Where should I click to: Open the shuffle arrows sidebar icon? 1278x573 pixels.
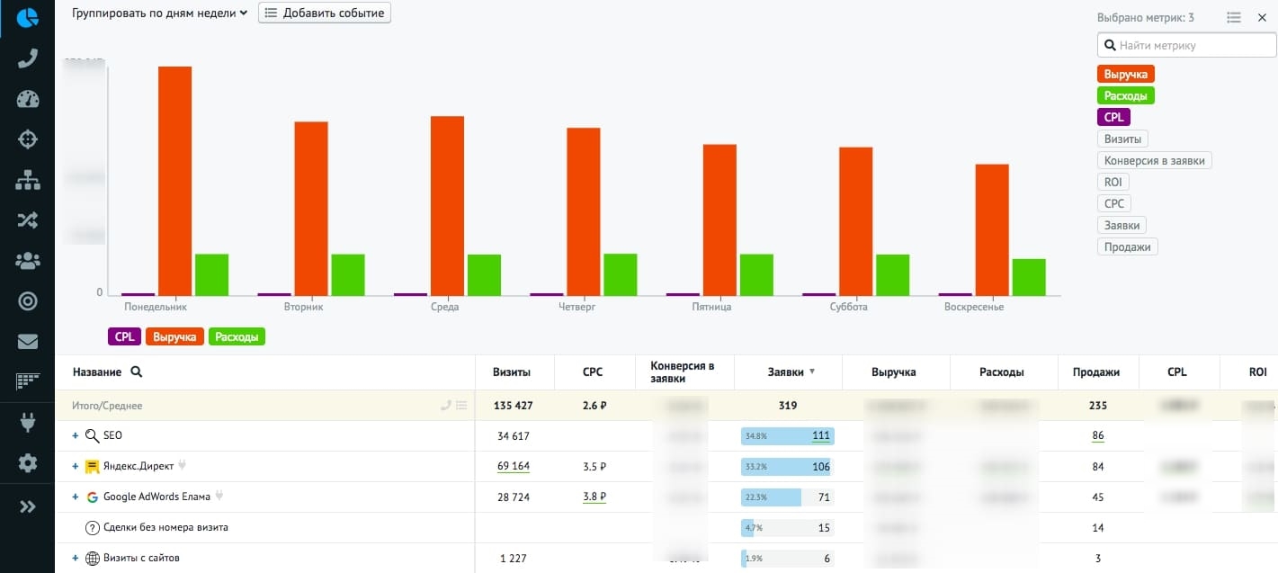click(27, 220)
